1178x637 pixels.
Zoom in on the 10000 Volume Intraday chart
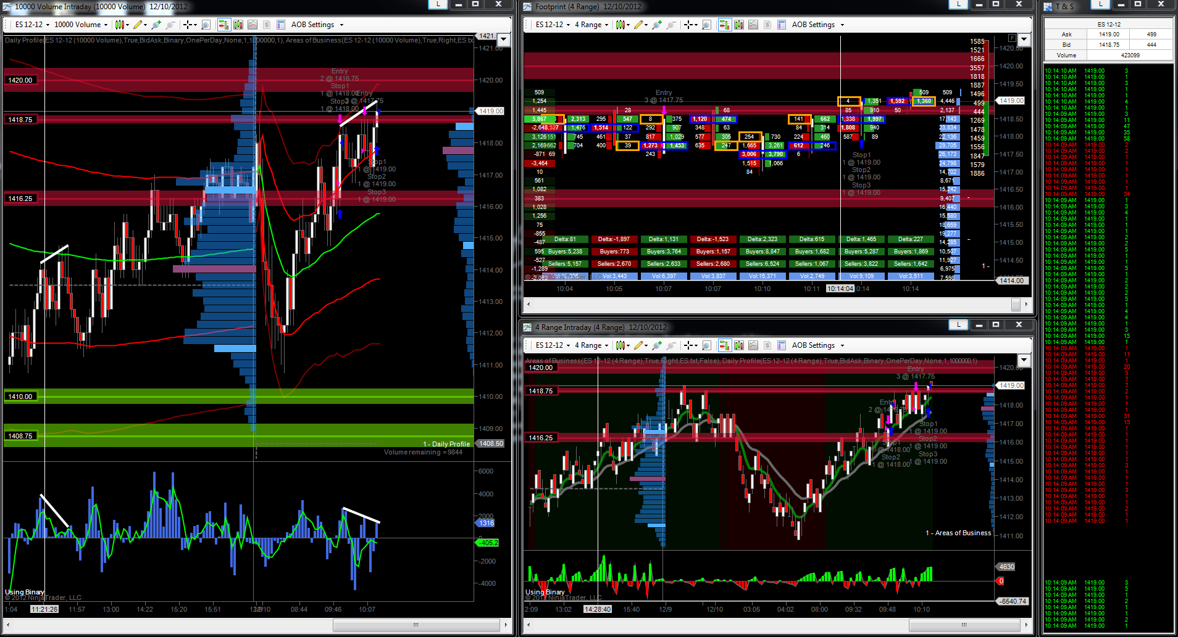click(x=156, y=25)
